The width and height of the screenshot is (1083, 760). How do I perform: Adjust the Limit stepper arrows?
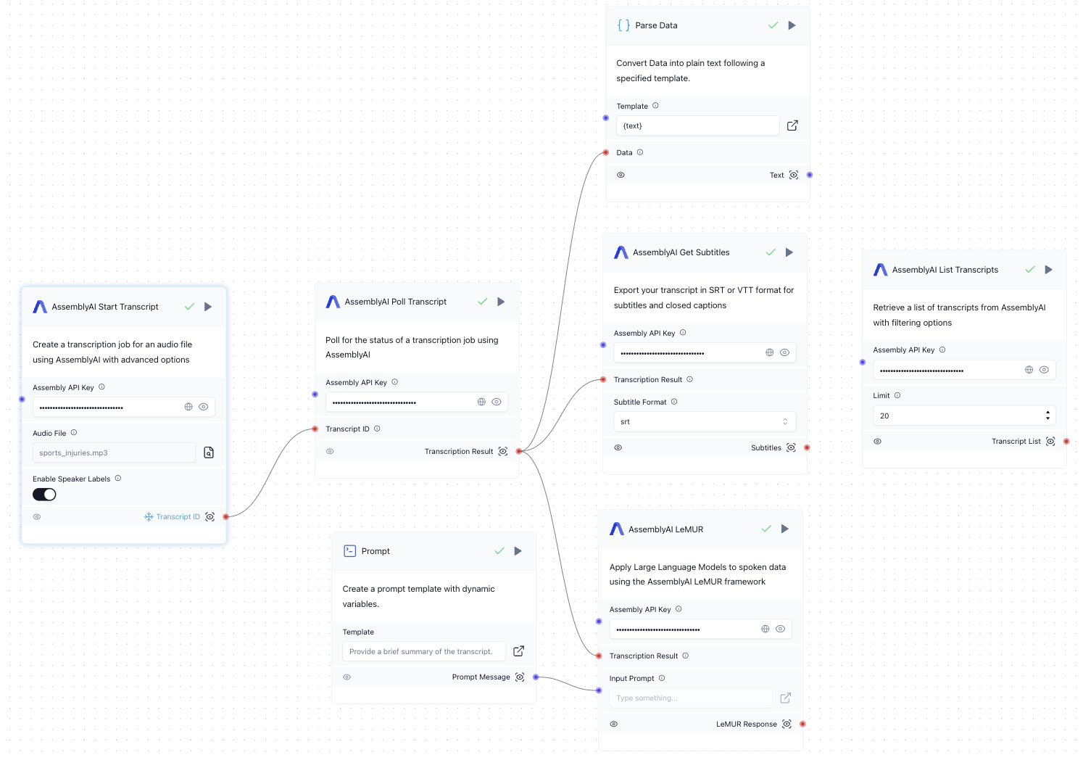pos(1047,416)
